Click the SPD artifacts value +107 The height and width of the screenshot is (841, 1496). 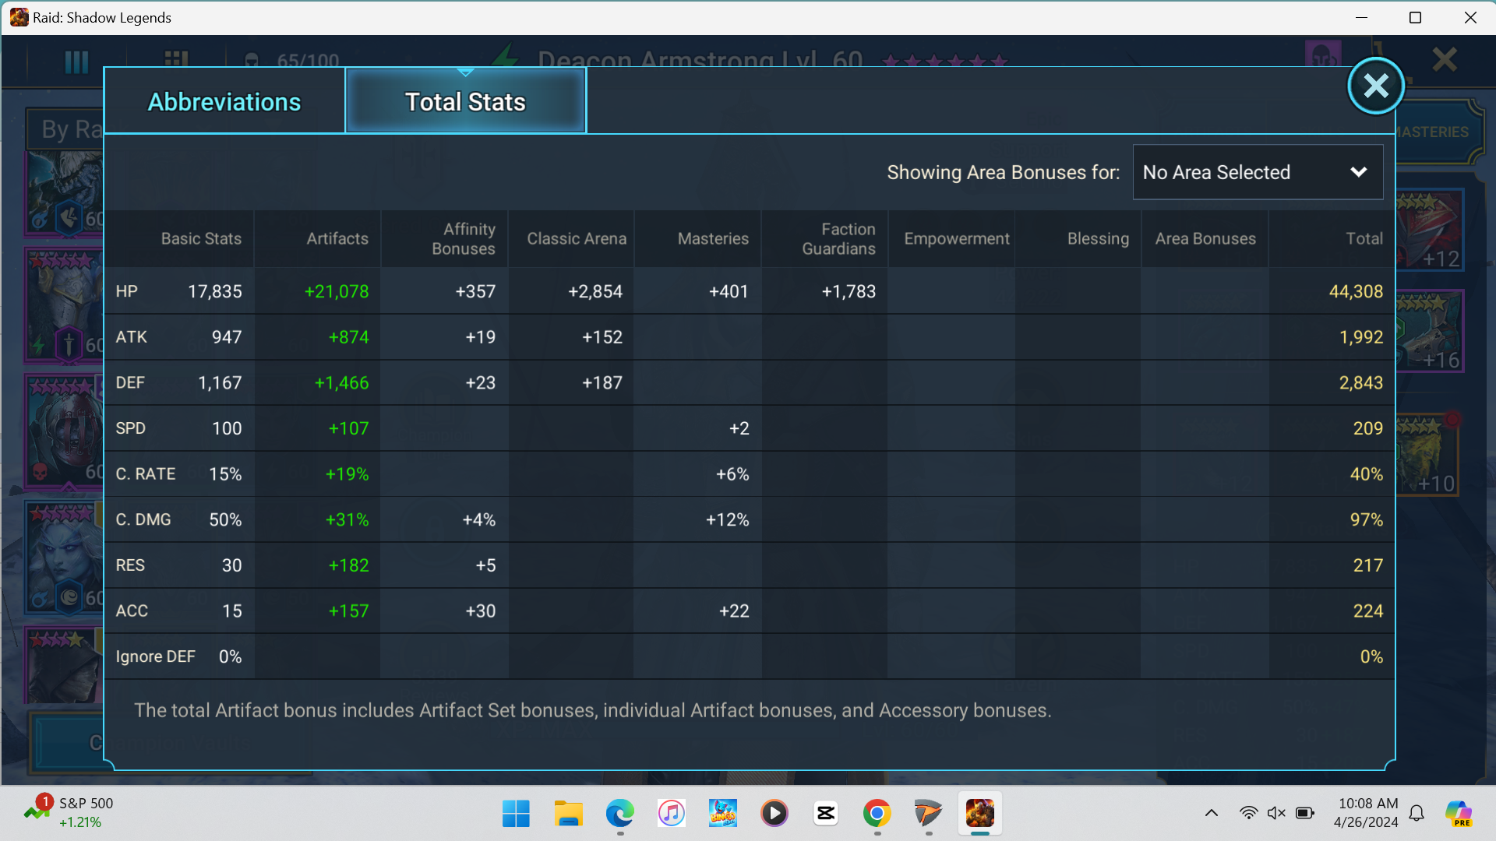click(348, 428)
